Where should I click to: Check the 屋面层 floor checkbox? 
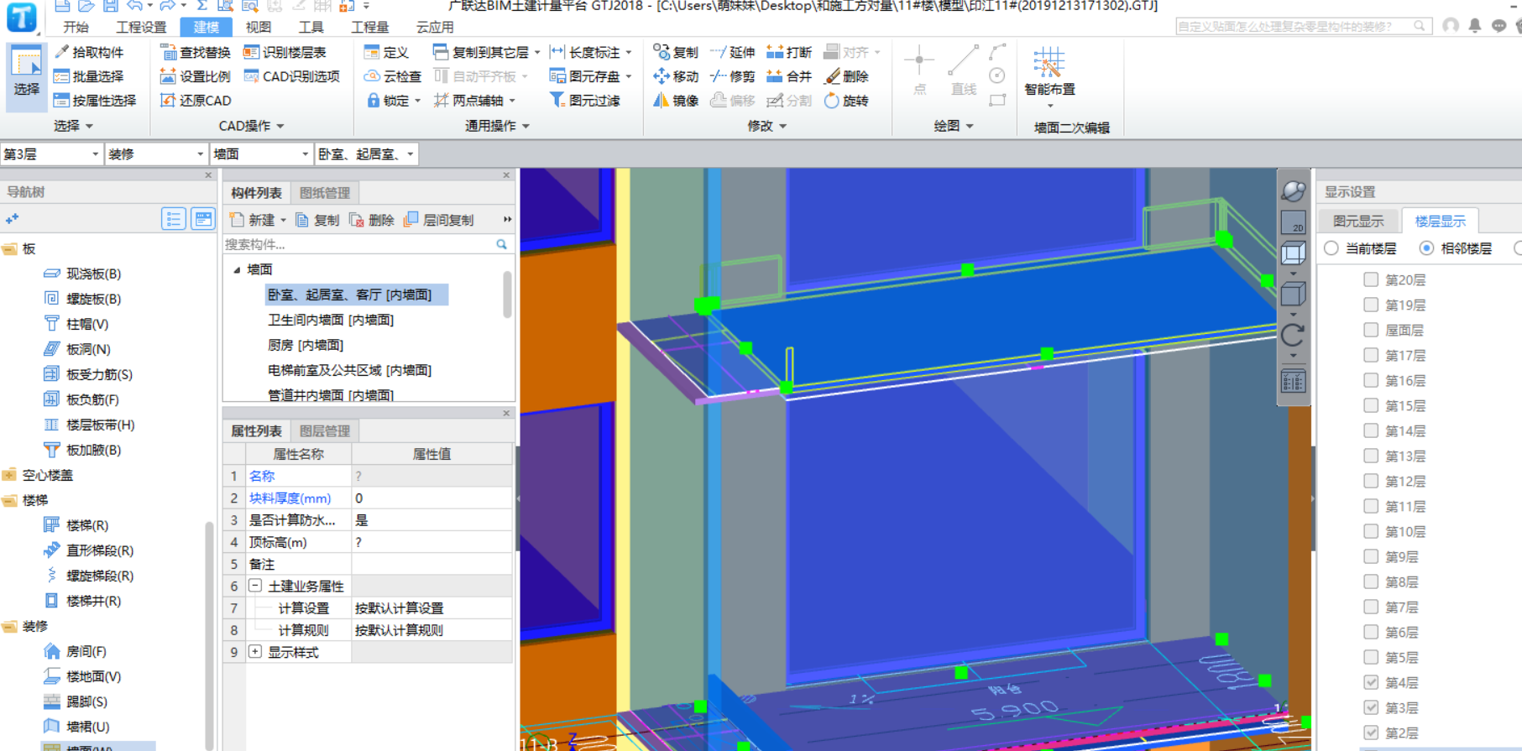pos(1371,330)
